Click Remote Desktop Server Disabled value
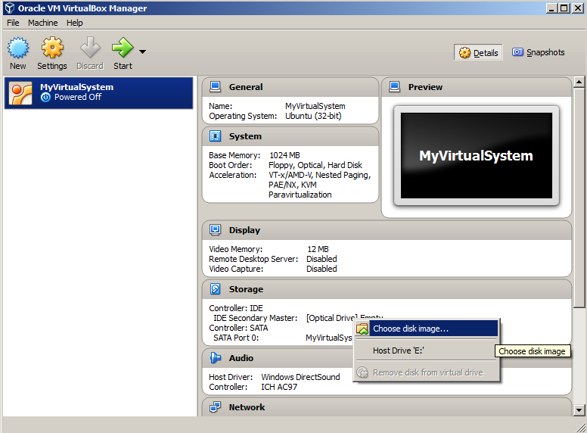Viewport: 587px width, 433px height. coord(321,259)
